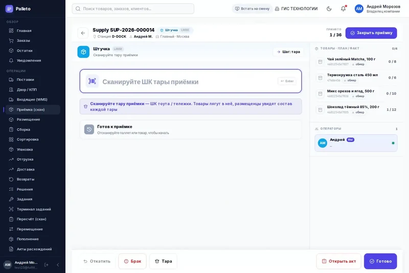Select the Чай зелёный Matcha, 100 г row
Image resolution: width=409 pixels, height=273 pixels.
(356, 61)
